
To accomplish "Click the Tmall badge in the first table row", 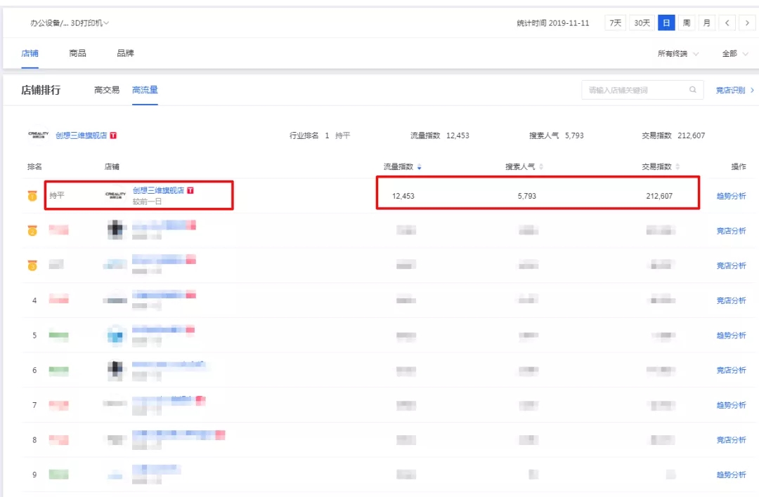I will point(190,190).
